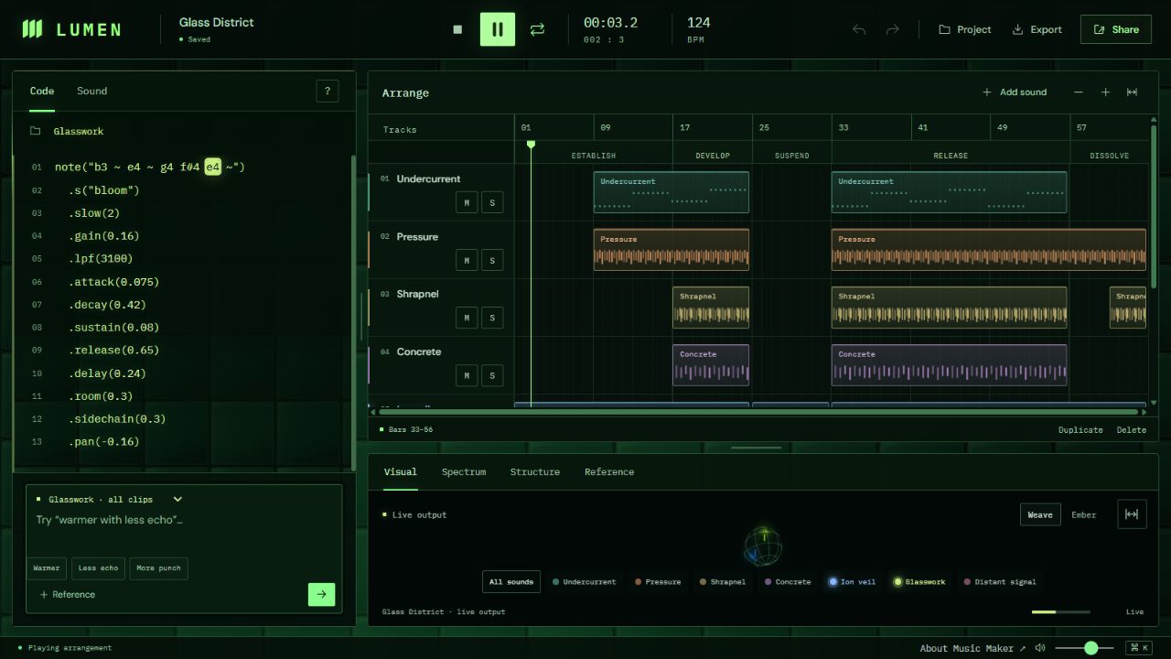The width and height of the screenshot is (1171, 659).
Task: Solo the Shrapnel track
Action: point(492,318)
